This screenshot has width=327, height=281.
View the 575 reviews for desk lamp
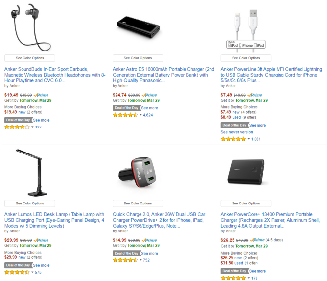tap(38, 272)
